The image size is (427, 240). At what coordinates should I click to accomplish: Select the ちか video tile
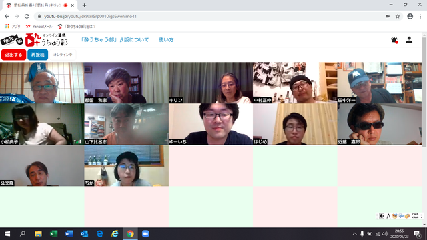click(126, 166)
